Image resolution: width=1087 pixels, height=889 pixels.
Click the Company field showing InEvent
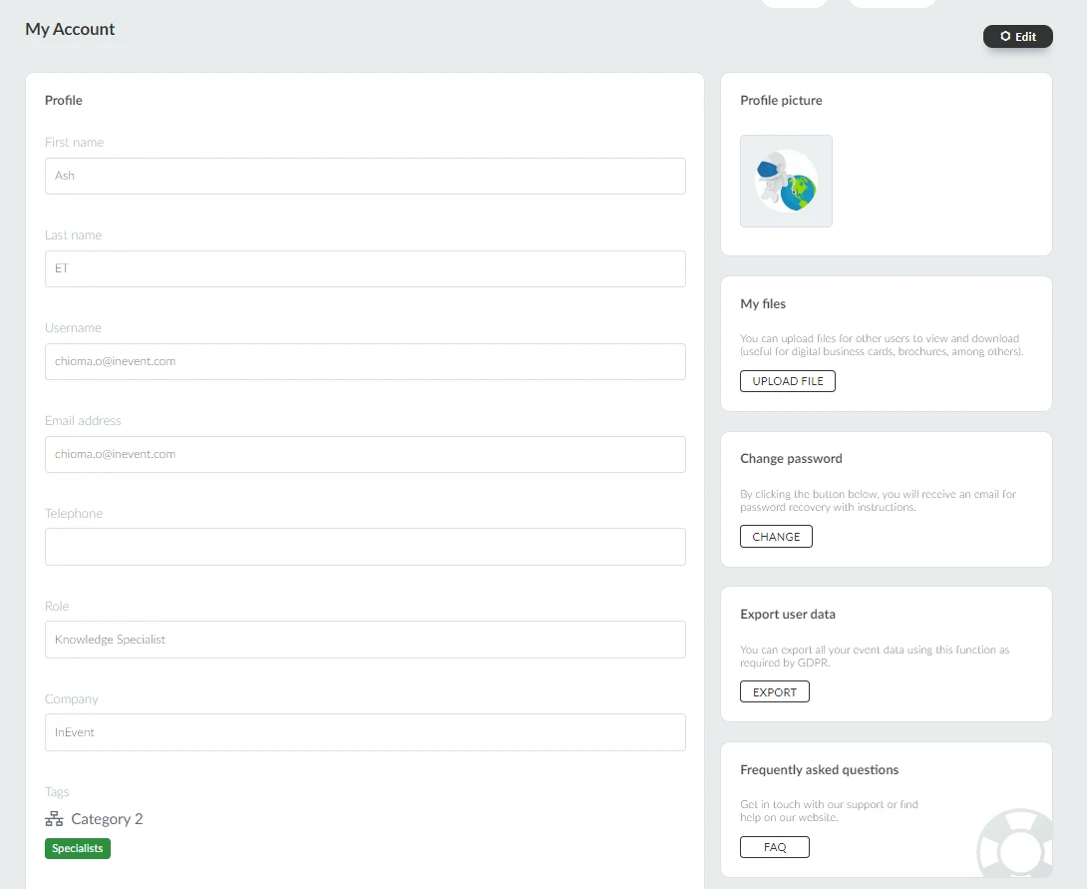[365, 732]
